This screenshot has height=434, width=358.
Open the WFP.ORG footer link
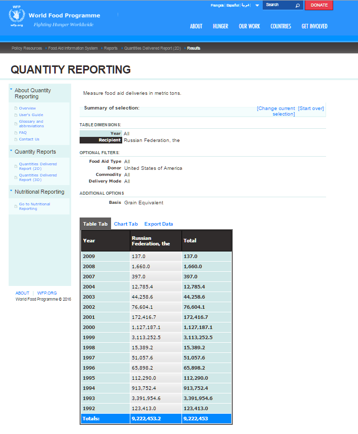tap(47, 293)
